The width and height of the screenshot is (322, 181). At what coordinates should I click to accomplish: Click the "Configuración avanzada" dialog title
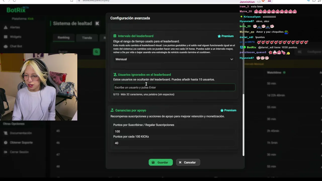click(130, 18)
